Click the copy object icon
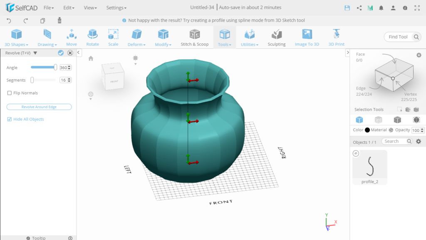Viewport: 426px width, 240px height. (42, 20)
